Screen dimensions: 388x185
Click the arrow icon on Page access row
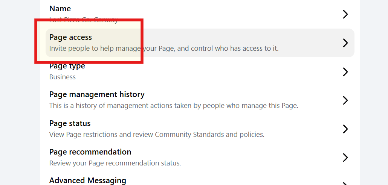coord(345,43)
